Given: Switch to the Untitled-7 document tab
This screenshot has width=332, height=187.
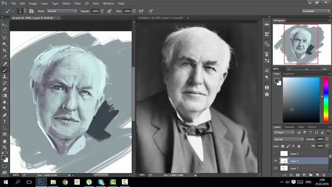Looking at the screenshot, I should click(161, 18).
